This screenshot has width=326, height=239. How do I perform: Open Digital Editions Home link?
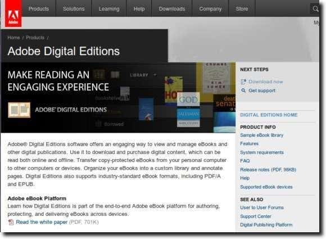click(269, 115)
